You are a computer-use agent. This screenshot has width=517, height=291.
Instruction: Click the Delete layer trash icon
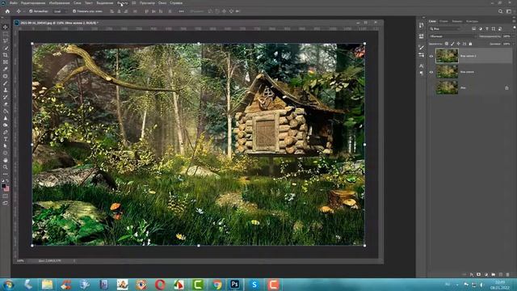(508, 275)
